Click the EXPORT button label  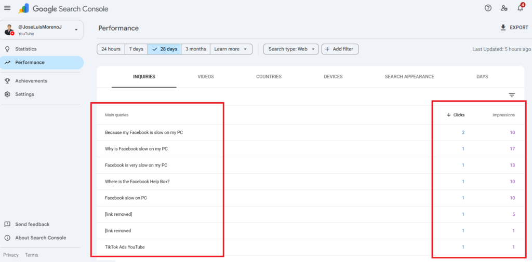tap(519, 28)
